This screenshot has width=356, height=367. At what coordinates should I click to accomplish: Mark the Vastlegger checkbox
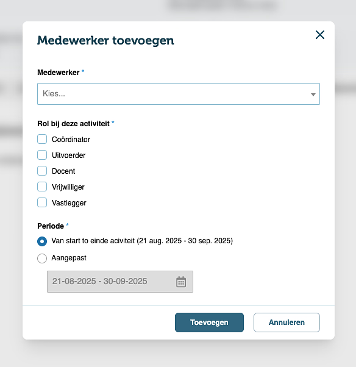click(x=42, y=202)
